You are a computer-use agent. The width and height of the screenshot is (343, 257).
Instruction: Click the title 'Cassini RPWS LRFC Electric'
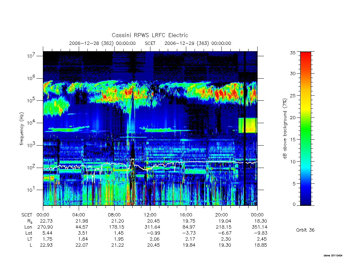click(150, 35)
